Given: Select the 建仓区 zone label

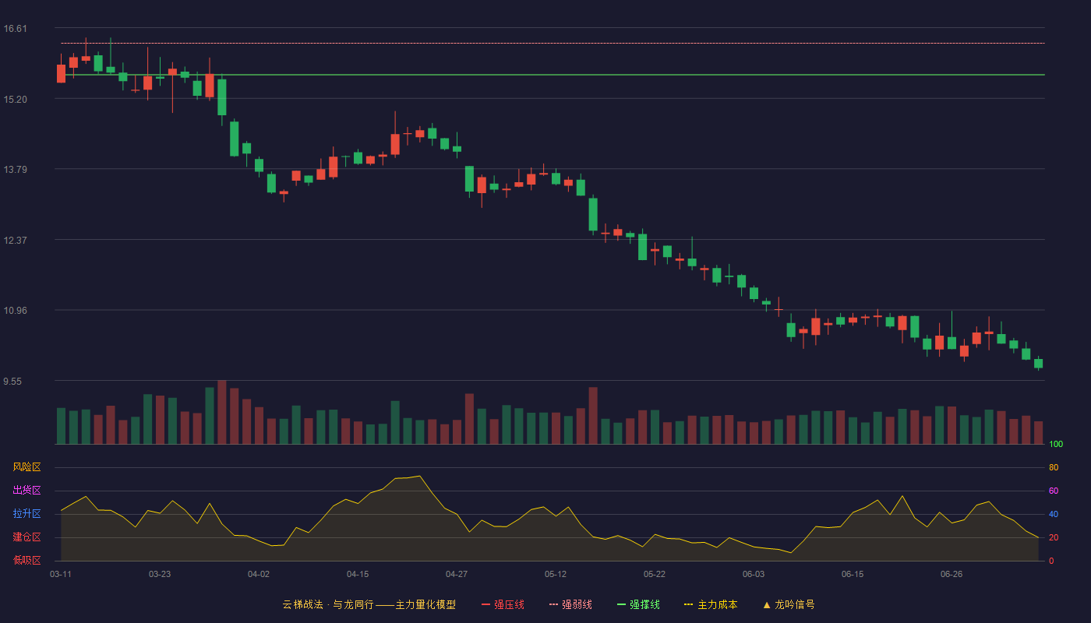Looking at the screenshot, I should tap(26, 537).
